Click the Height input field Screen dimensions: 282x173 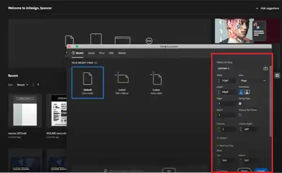(228, 92)
